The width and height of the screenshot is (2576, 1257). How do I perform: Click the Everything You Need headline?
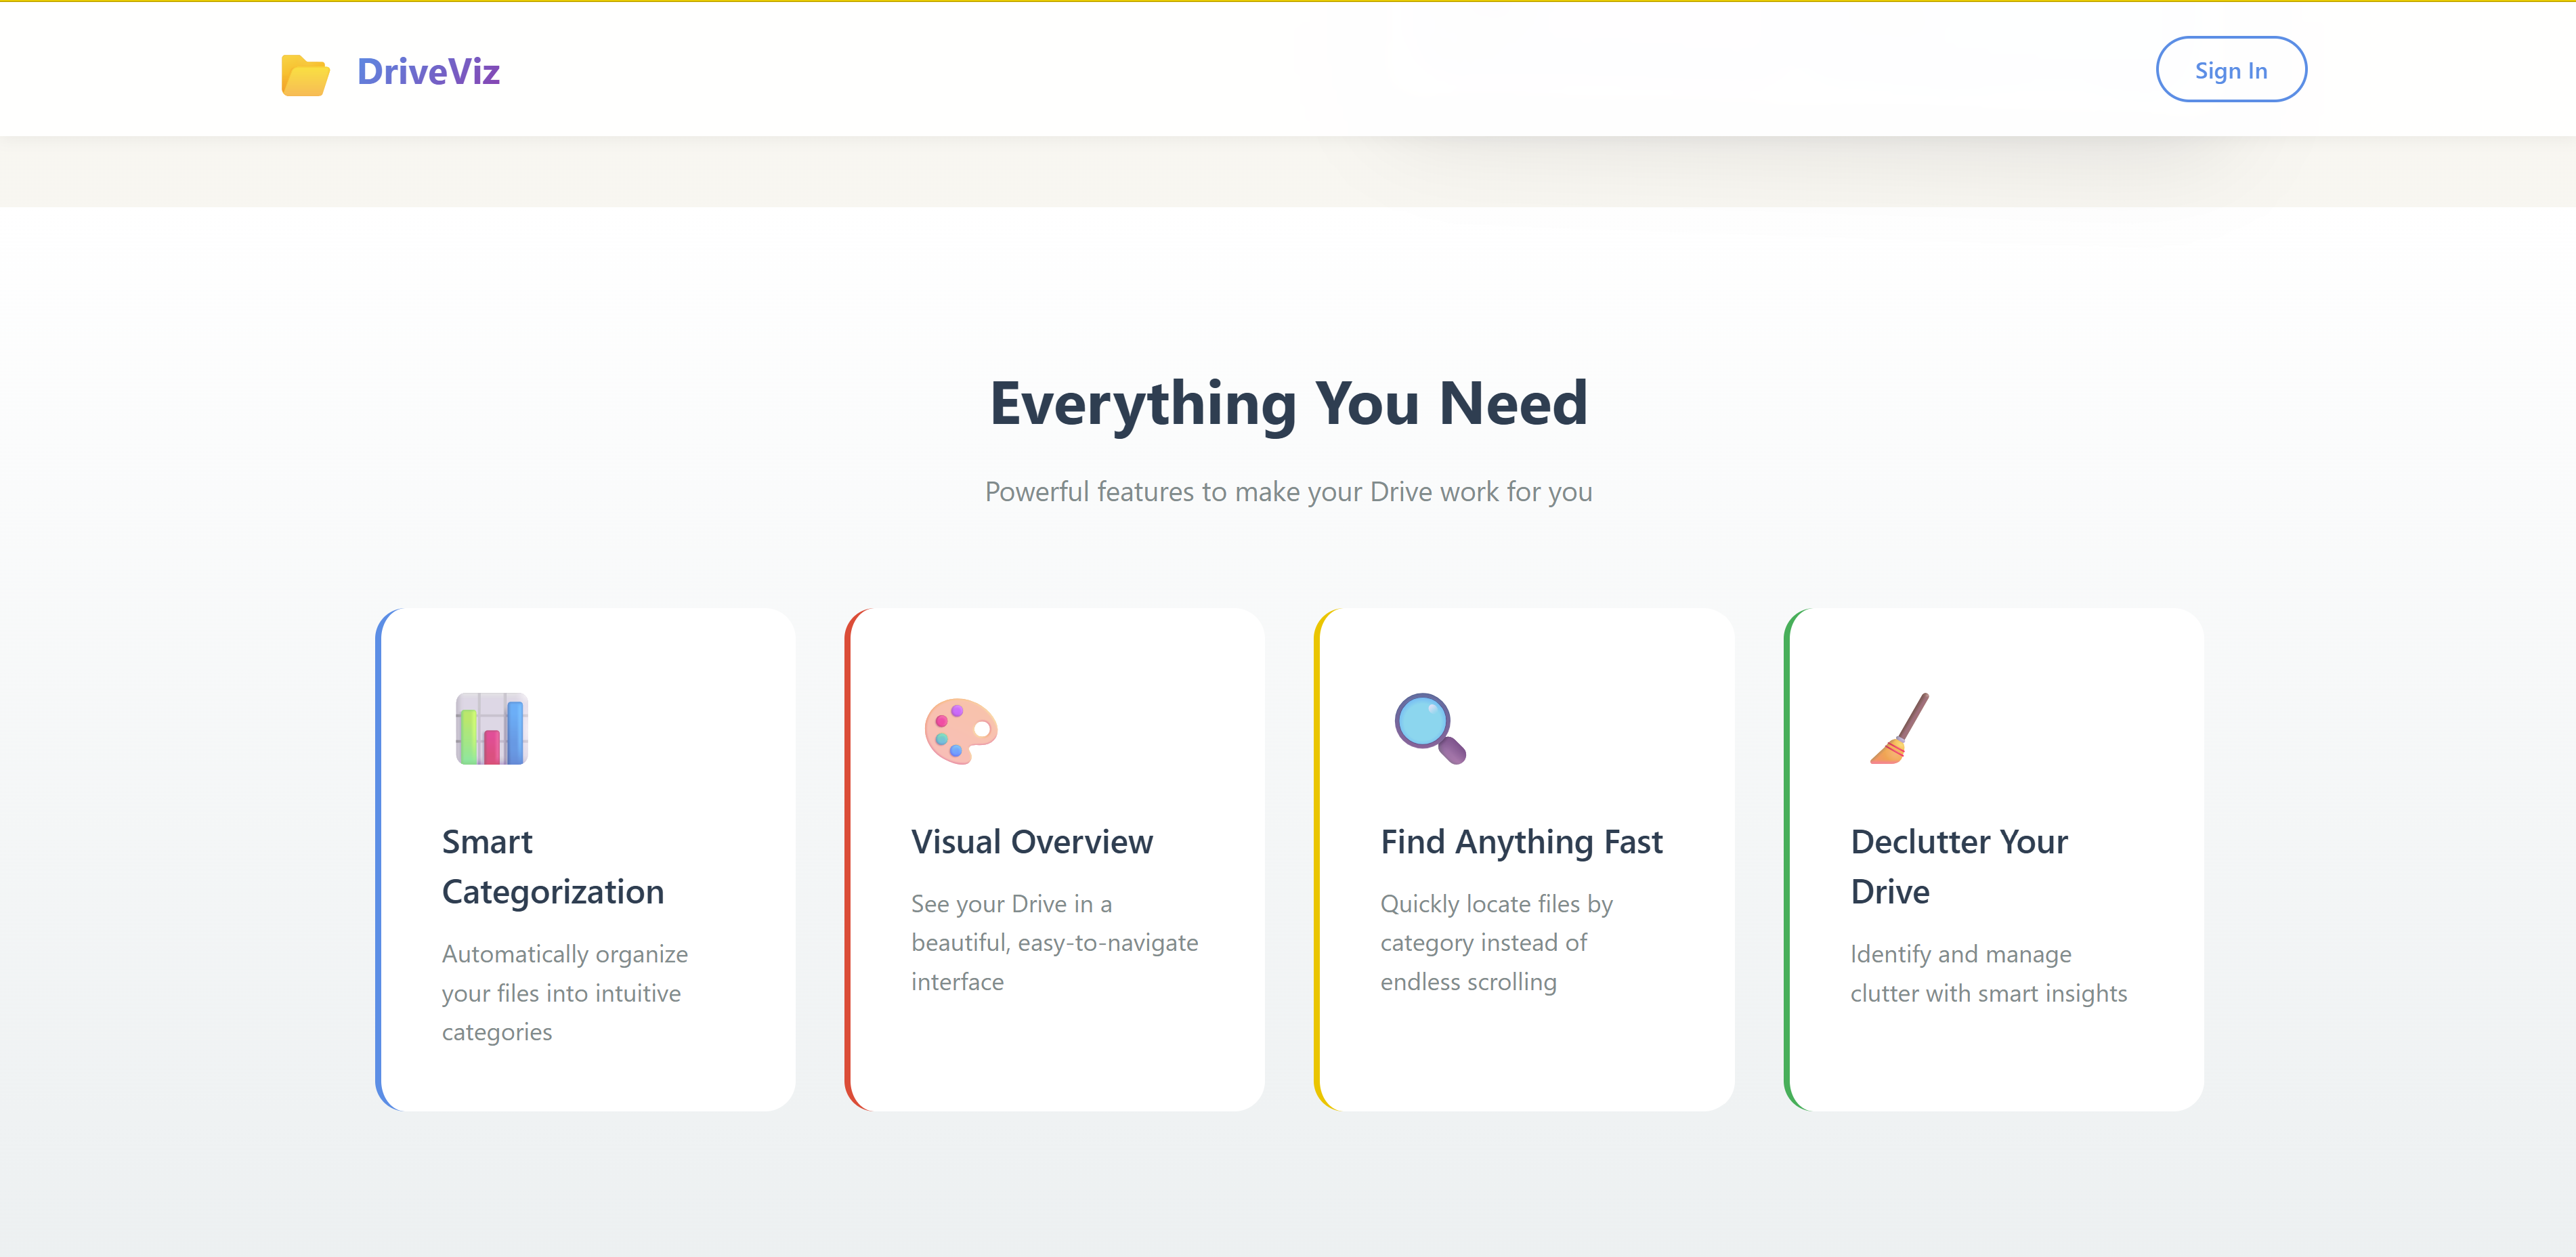(1288, 403)
